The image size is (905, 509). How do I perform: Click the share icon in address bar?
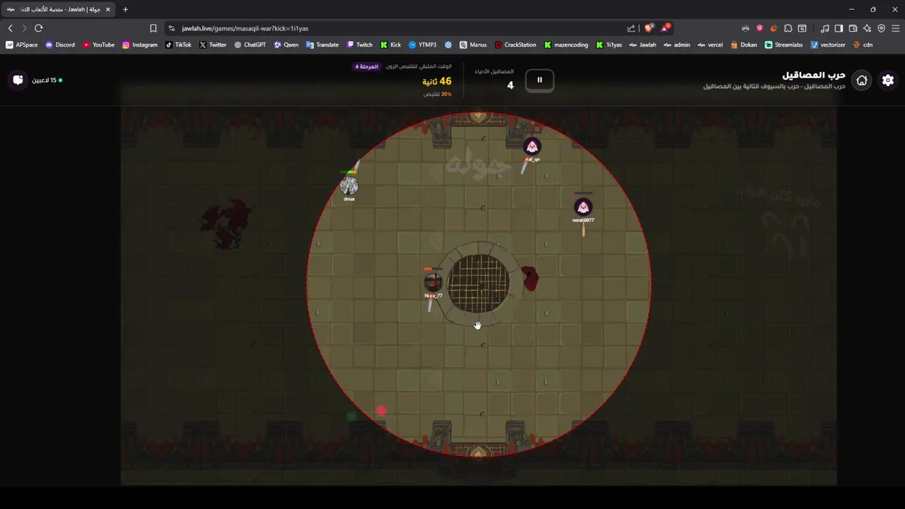(x=631, y=28)
